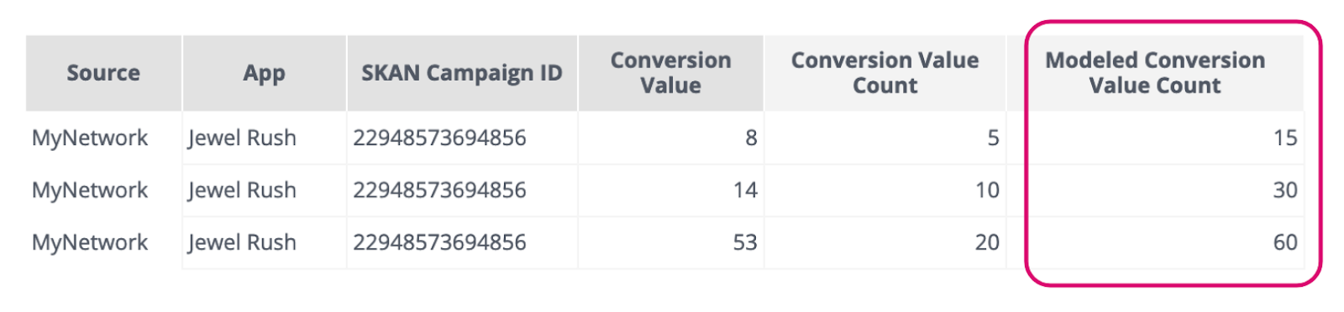The image size is (1344, 312).
Task: Click the App column header
Action: pos(265,73)
